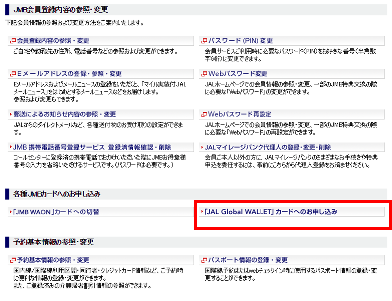Click new-window icon beside Webパスワード変更
Screen dimensions: 392x301
(x=204, y=74)
